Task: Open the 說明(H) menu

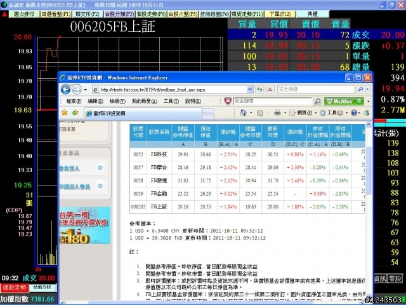Action: 193,101
